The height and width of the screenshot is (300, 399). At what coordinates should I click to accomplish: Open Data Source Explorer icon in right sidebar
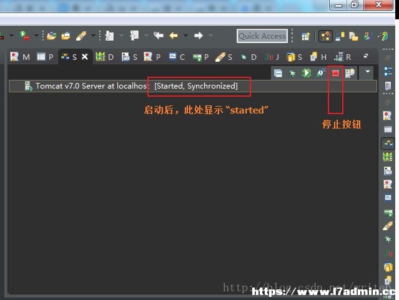(x=388, y=157)
